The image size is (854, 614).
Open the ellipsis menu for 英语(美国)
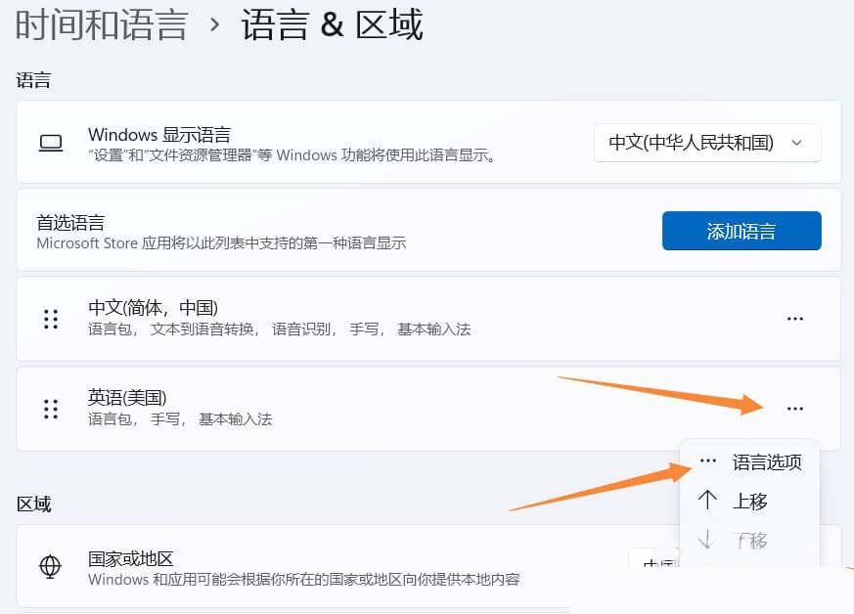[795, 409]
